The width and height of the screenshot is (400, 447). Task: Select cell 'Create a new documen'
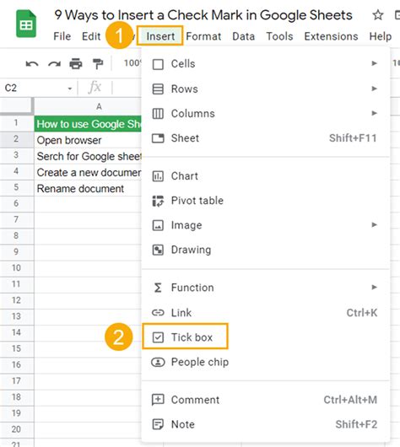(x=88, y=172)
